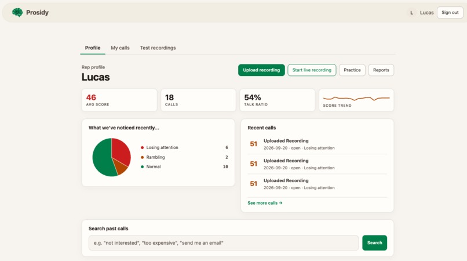Image resolution: width=467 pixels, height=261 pixels.
Task: Click the green Normal legend dot
Action: click(x=142, y=166)
